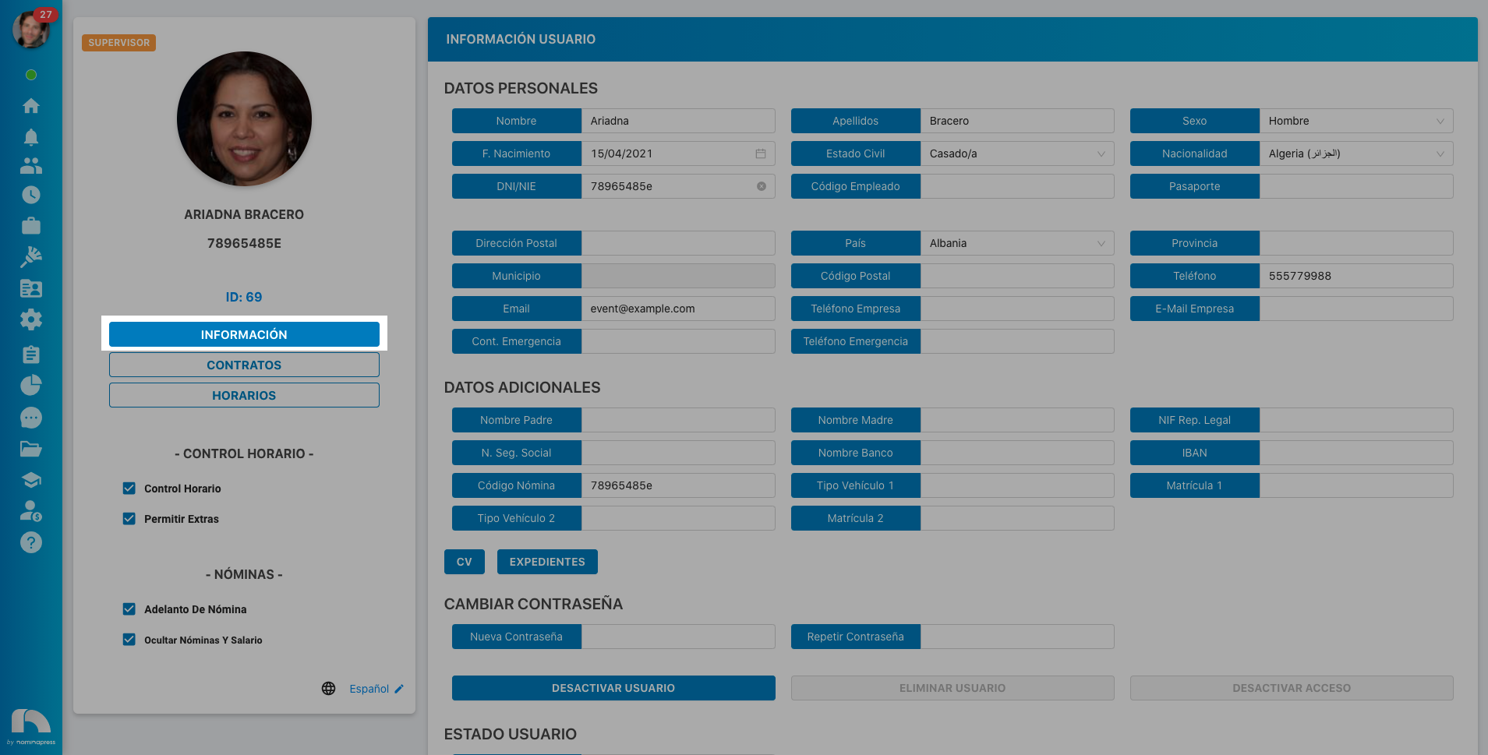Click the calendar icon in F. Nacimiento
1488x755 pixels.
click(761, 153)
